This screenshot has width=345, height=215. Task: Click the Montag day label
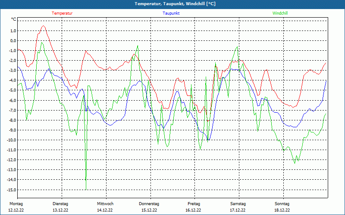click(x=16, y=204)
